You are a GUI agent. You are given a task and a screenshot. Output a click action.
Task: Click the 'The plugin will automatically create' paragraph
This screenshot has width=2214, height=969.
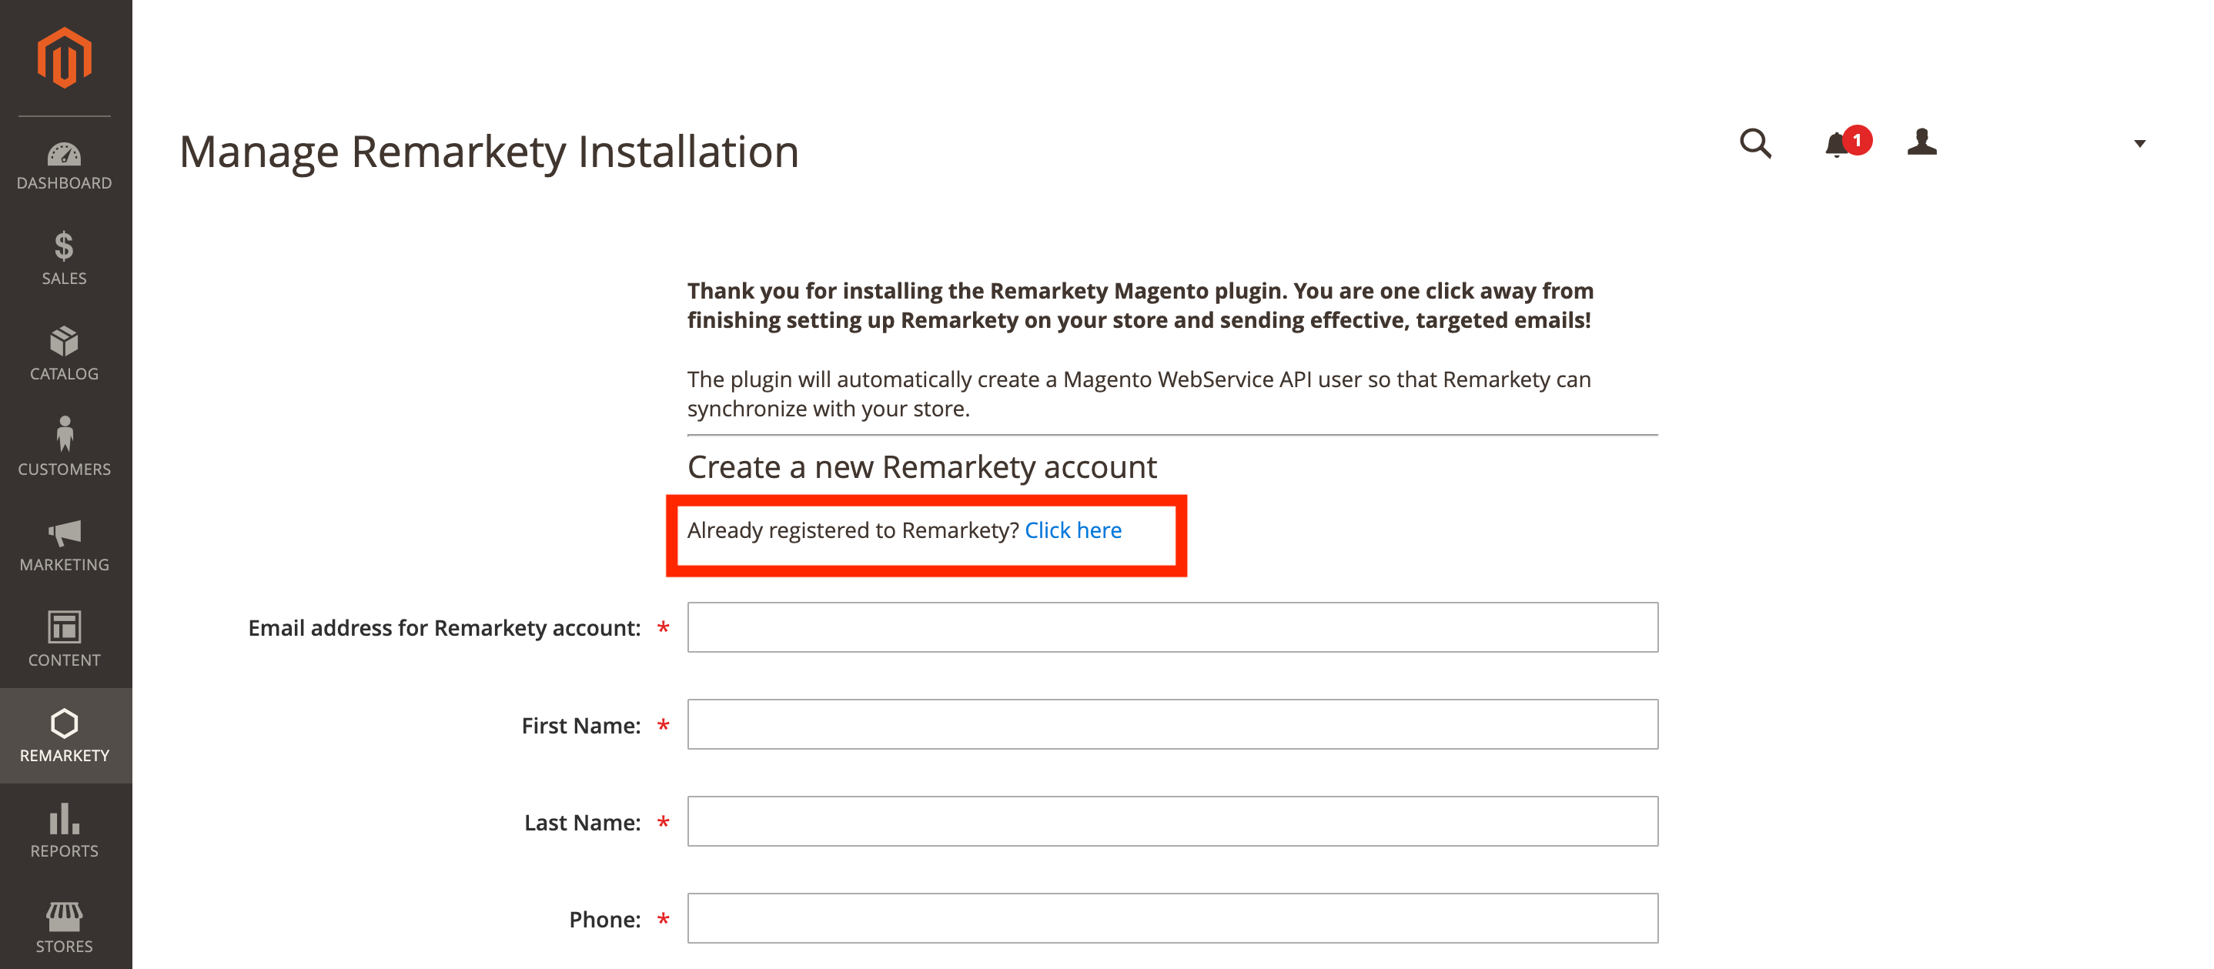click(1139, 393)
